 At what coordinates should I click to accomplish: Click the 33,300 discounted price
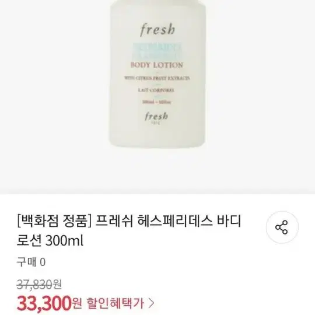[x=44, y=303]
